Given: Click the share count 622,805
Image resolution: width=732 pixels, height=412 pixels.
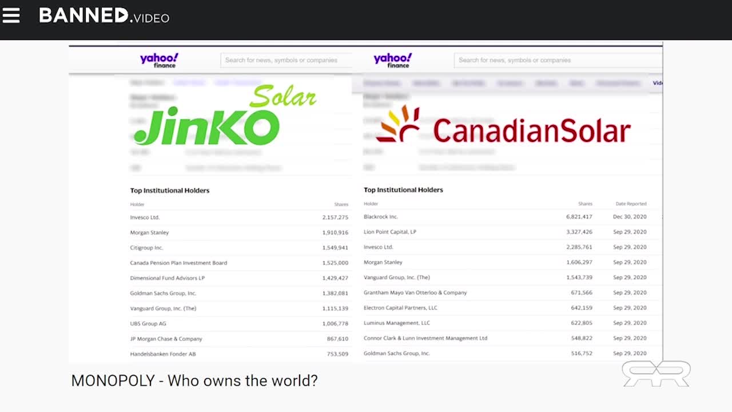Looking at the screenshot, I should (x=582, y=323).
